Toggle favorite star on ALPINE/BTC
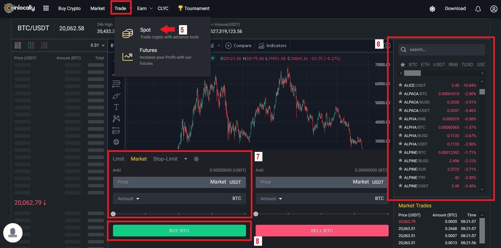The height and width of the screenshot is (248, 501). tap(401, 152)
